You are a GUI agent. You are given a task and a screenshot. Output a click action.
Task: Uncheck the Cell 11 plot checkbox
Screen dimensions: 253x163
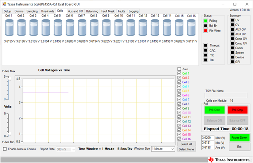click(179, 117)
